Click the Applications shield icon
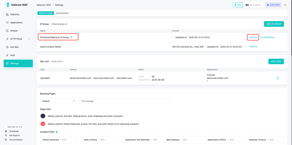The width and height of the screenshot is (292, 145). click(x=7, y=23)
